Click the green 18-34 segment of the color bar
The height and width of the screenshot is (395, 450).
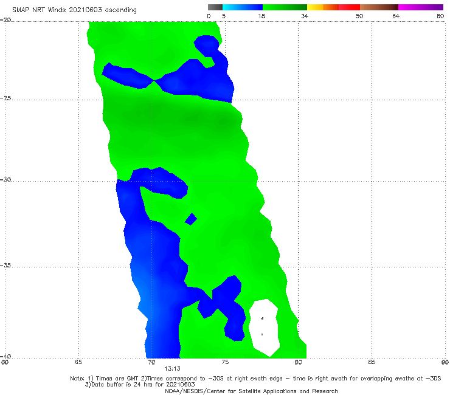coord(285,7)
